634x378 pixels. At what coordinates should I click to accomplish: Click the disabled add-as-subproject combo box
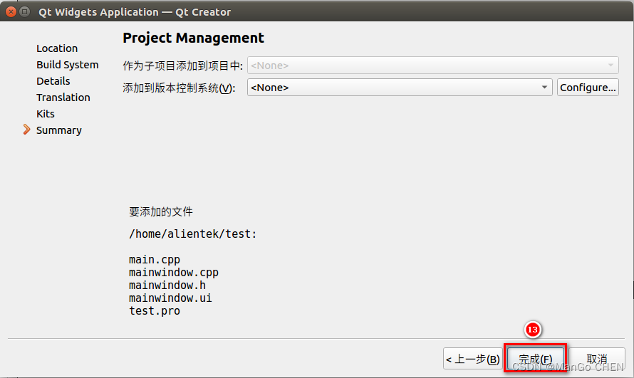(x=432, y=65)
